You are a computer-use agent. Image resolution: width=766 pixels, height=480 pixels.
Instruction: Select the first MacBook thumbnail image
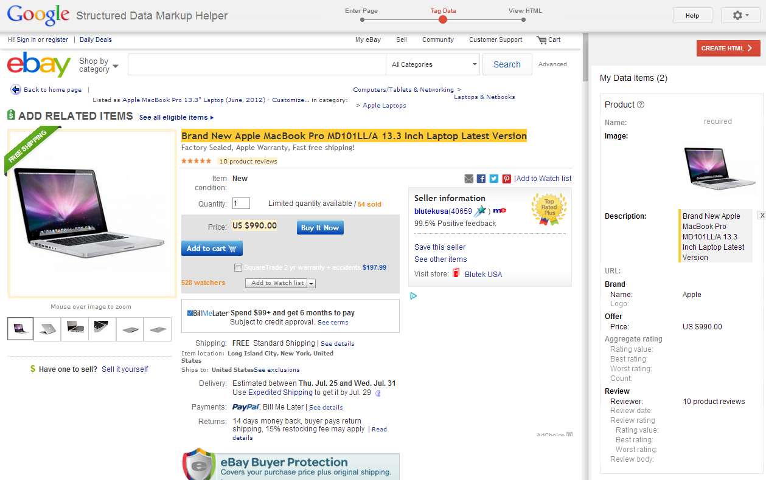tap(20, 328)
